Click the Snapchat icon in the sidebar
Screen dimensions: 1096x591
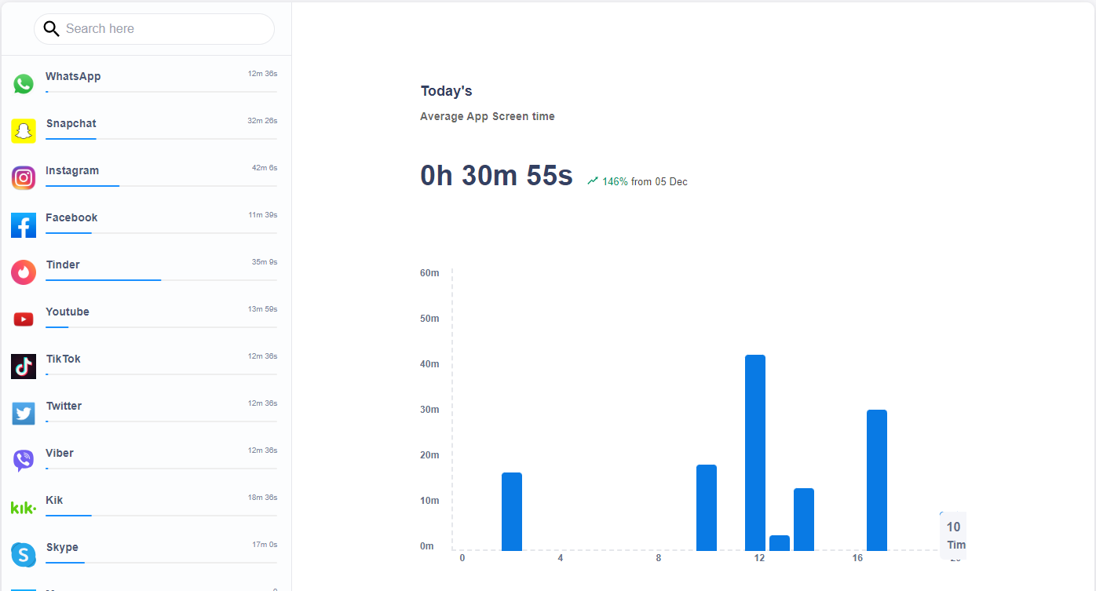click(23, 130)
